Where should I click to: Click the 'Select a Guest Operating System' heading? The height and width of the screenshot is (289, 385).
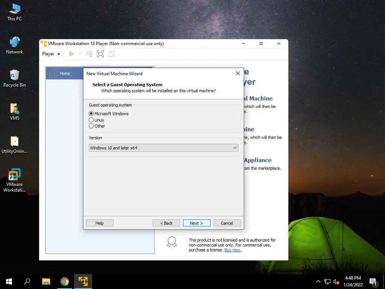pos(127,85)
